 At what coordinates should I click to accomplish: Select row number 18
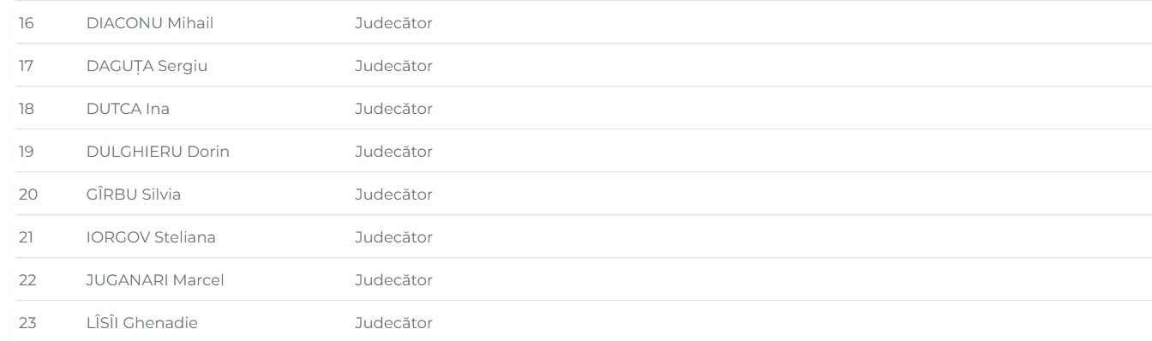point(27,109)
